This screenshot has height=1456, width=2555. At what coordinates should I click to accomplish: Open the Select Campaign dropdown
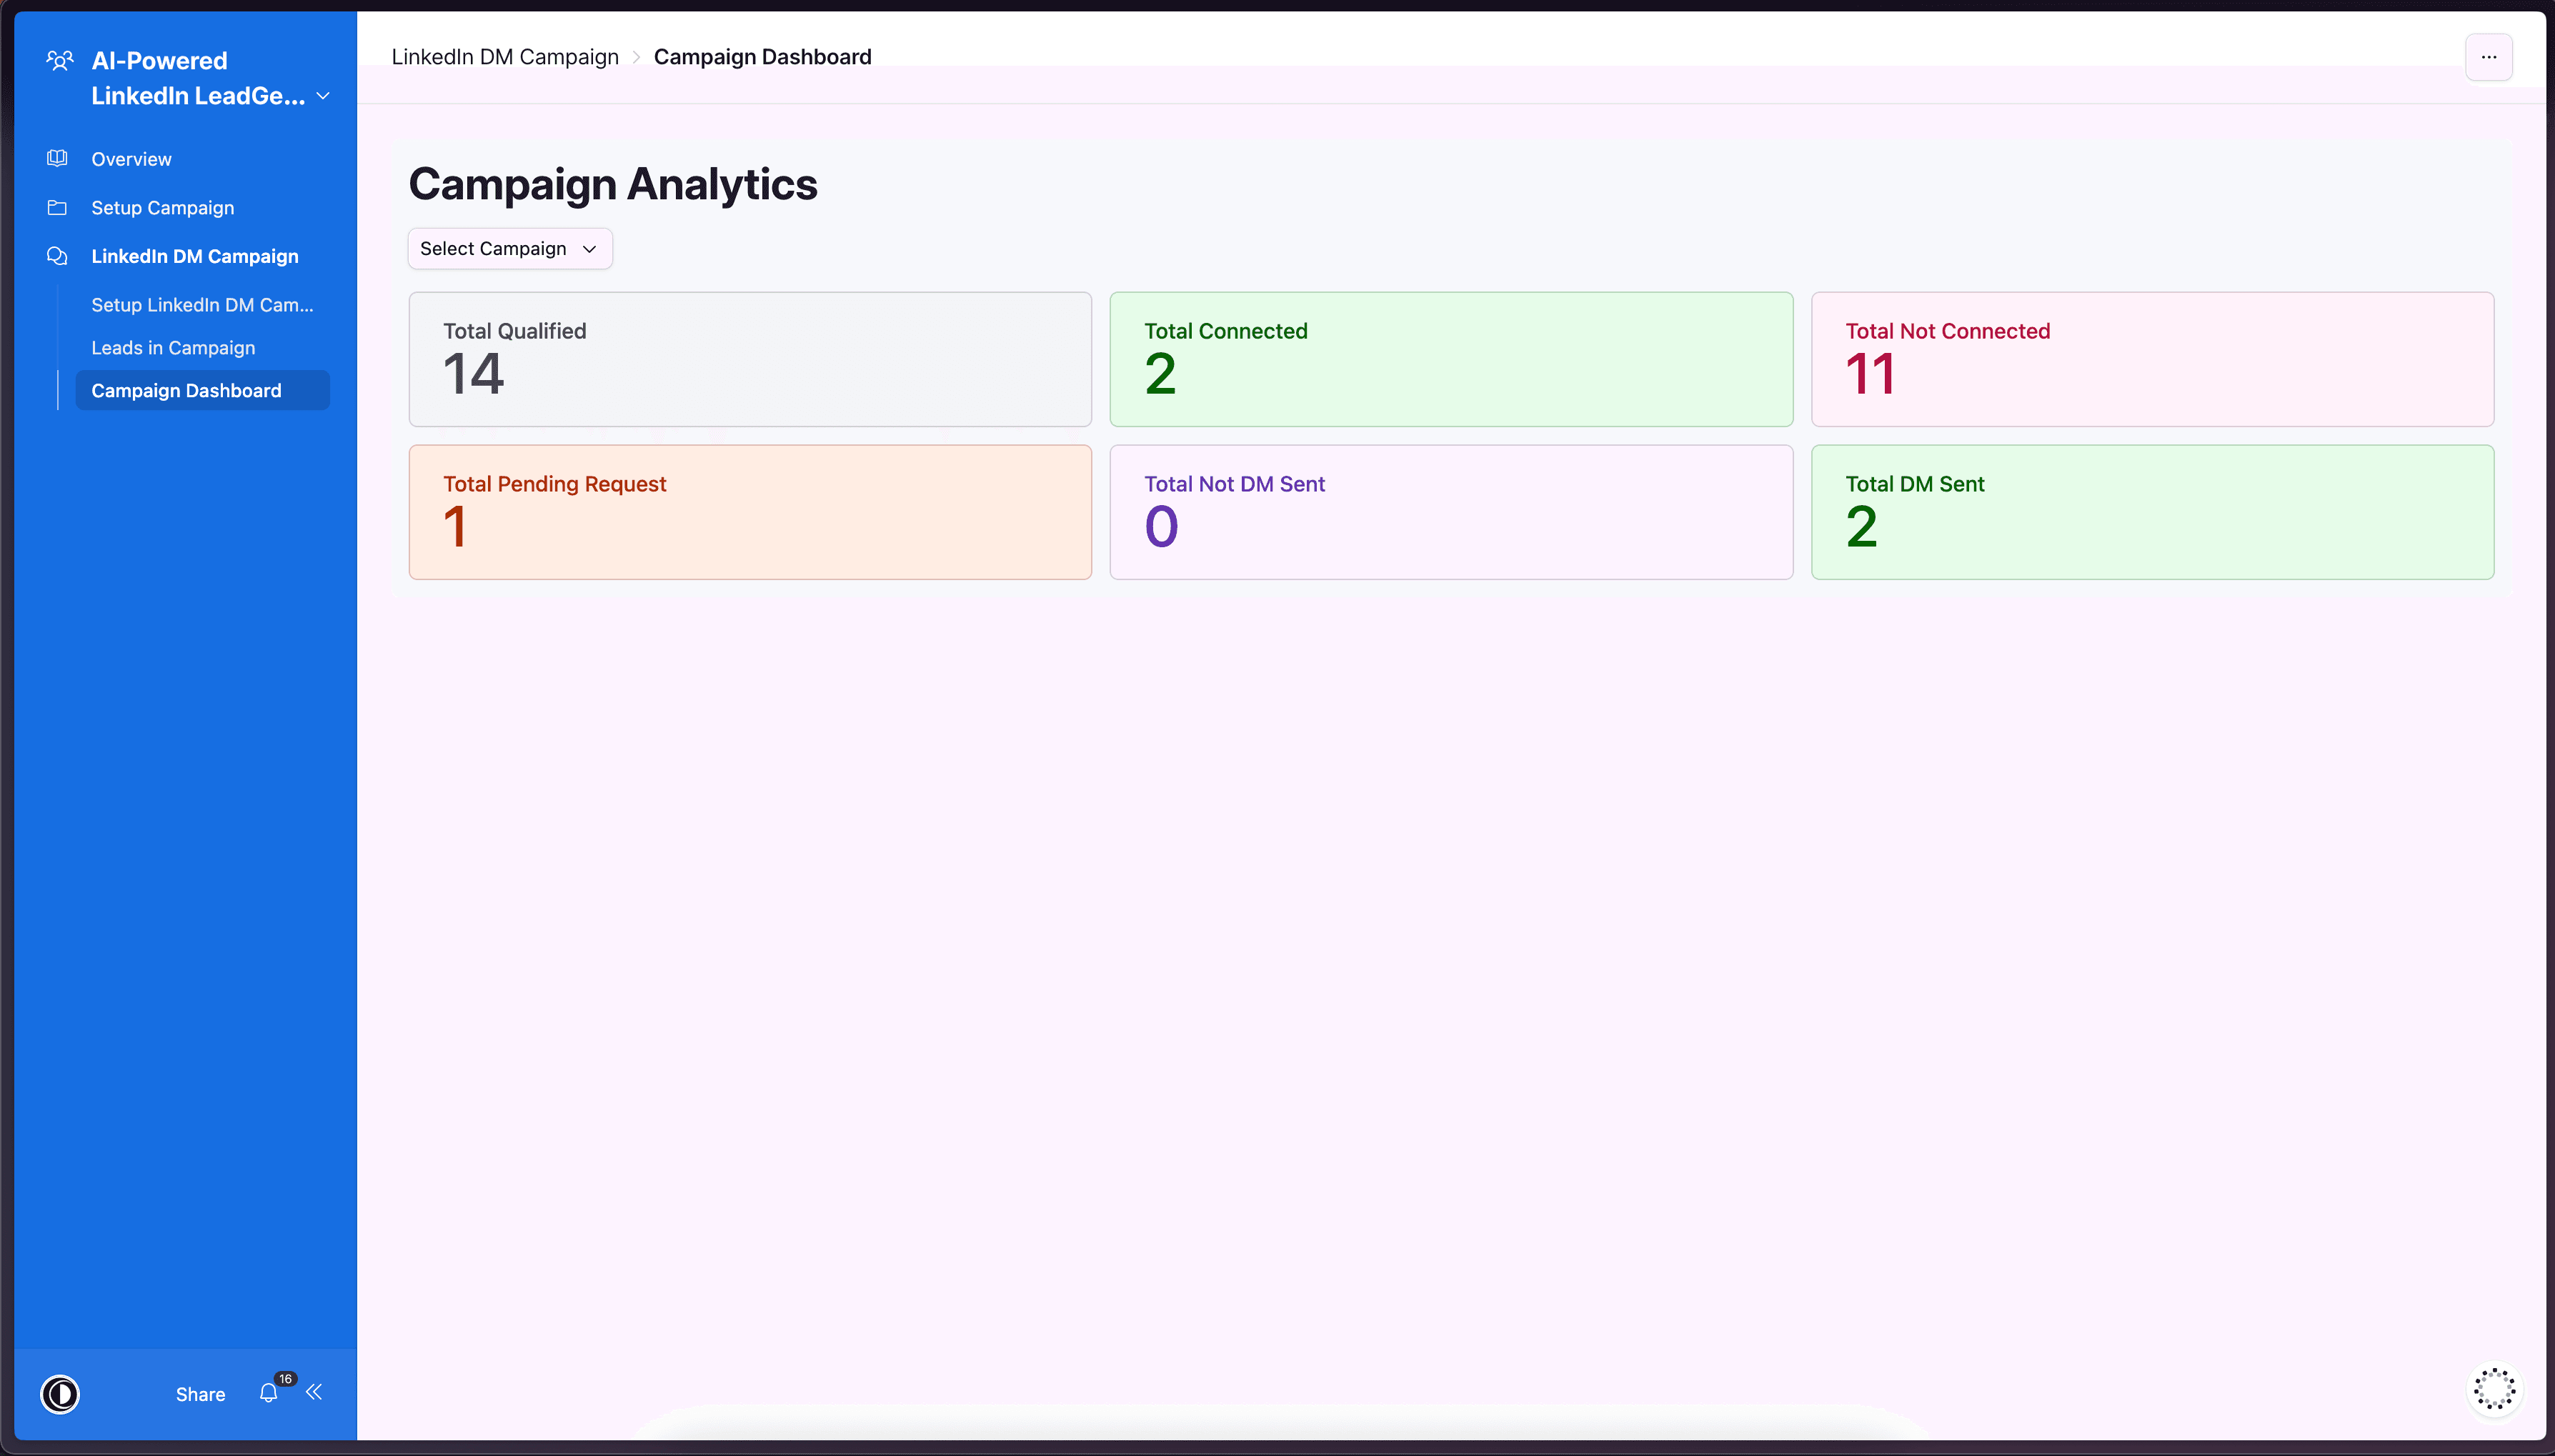[510, 249]
